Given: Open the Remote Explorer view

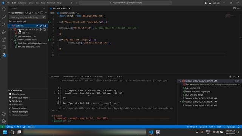Looking at the screenshot, I should [4, 47].
